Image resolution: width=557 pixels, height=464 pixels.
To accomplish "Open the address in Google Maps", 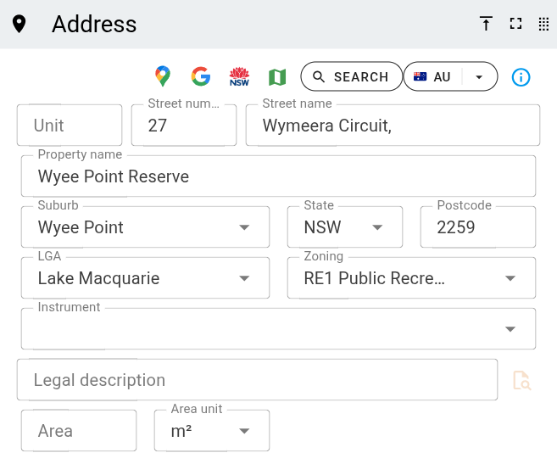I will point(163,76).
